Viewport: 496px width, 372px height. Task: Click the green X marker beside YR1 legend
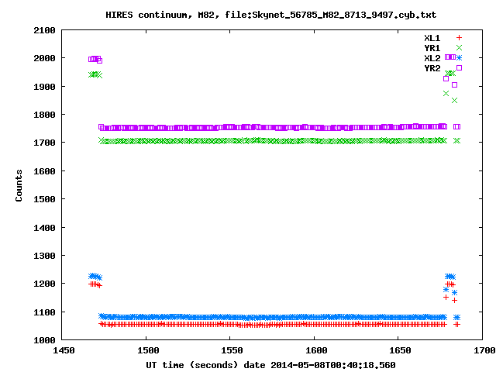click(x=459, y=48)
